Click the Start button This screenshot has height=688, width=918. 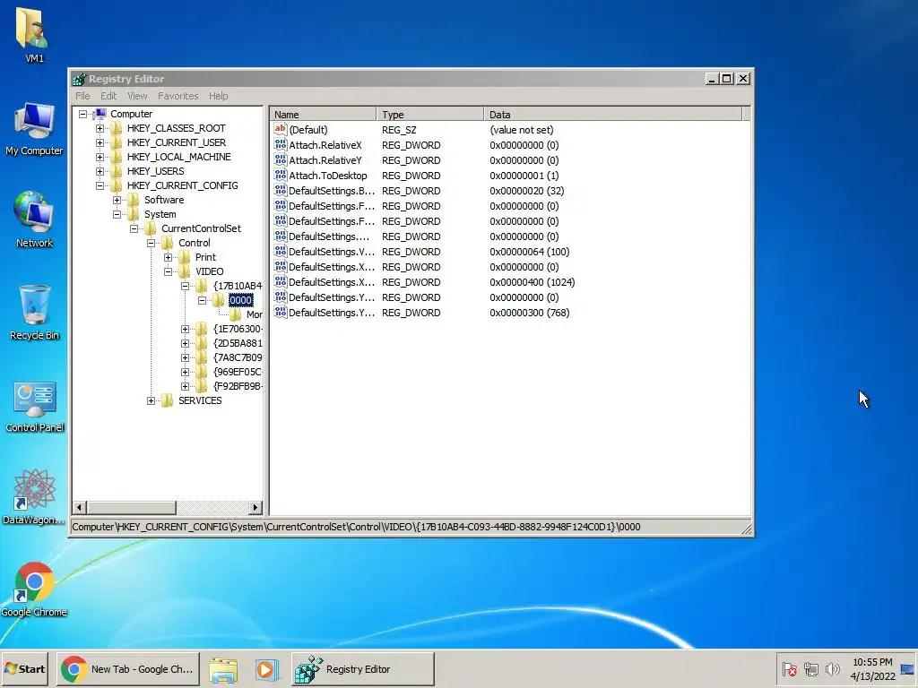26,668
